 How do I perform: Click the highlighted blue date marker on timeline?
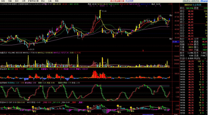[148, 114]
